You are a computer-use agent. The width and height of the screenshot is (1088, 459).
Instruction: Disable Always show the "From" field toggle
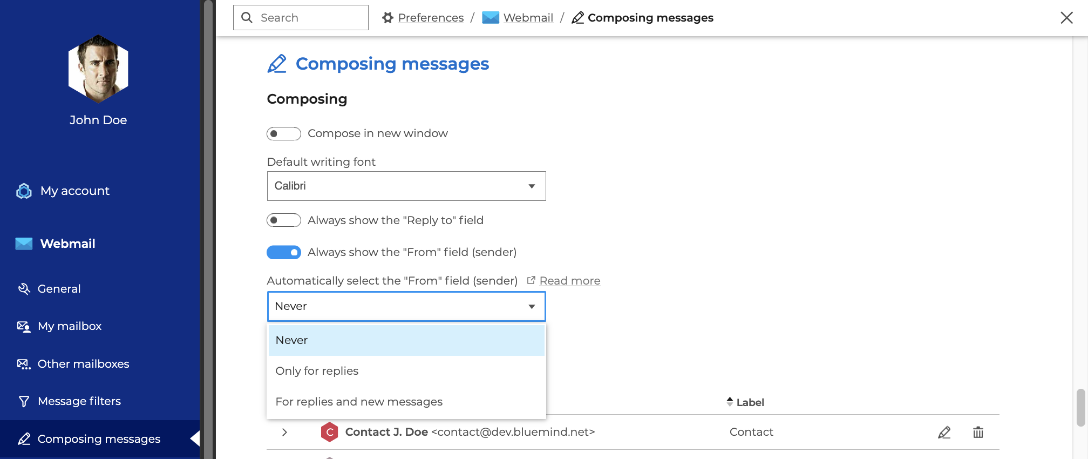pos(284,252)
